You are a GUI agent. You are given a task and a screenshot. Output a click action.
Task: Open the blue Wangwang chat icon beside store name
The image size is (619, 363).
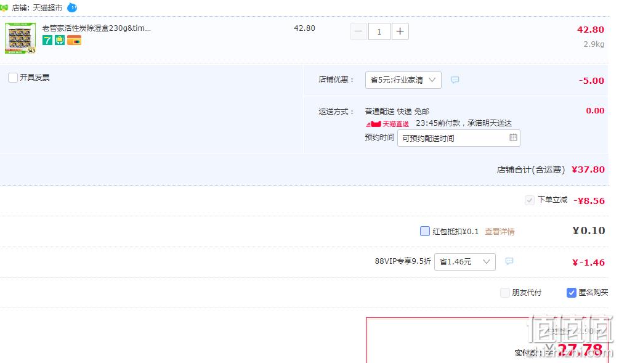[72, 7]
